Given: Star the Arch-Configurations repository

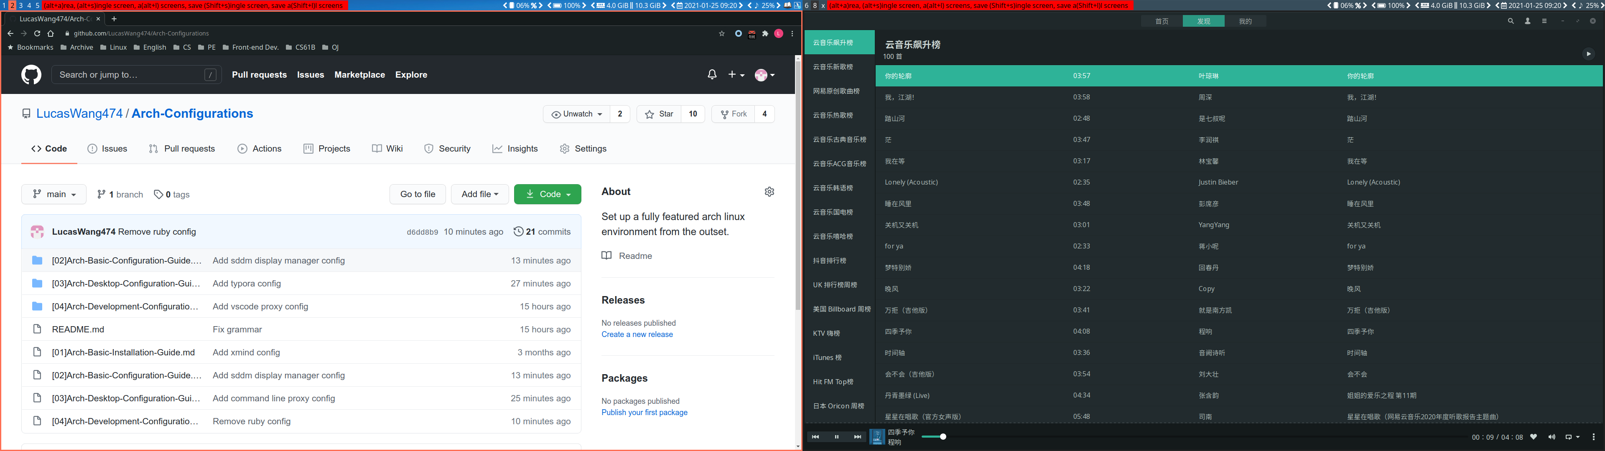Looking at the screenshot, I should (x=659, y=114).
